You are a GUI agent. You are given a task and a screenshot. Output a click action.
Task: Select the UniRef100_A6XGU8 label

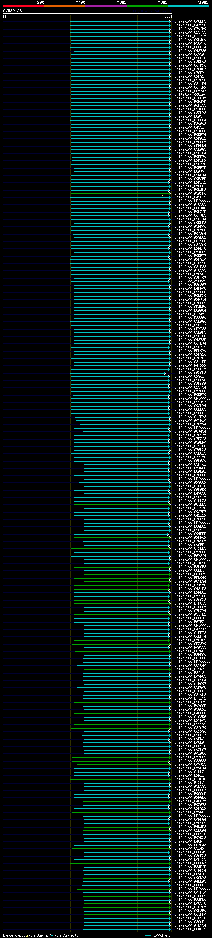[190, 373]
